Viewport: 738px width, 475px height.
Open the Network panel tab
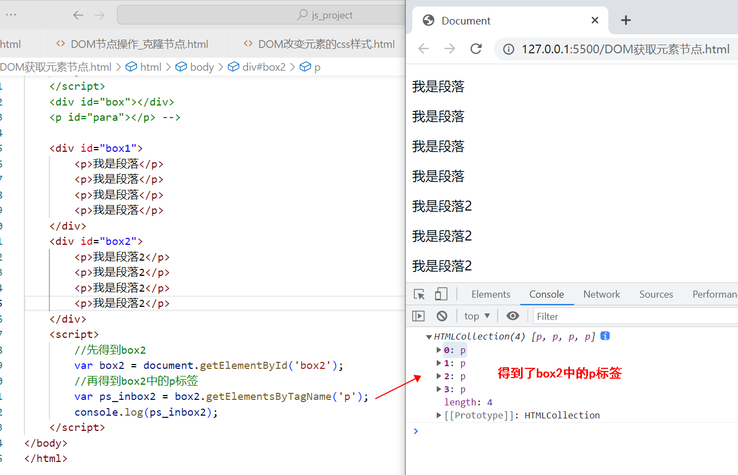point(601,294)
